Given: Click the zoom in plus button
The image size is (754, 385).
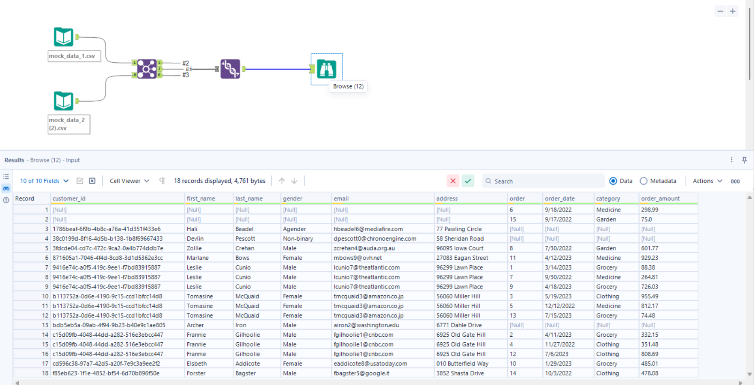Looking at the screenshot, I should [733, 11].
